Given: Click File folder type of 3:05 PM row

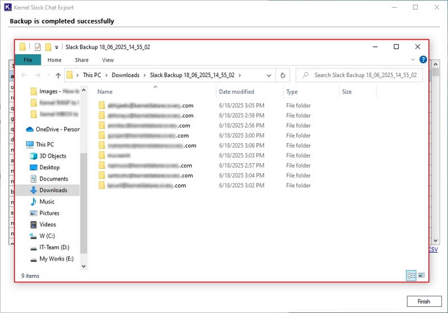Looking at the screenshot, I should coord(298,106).
